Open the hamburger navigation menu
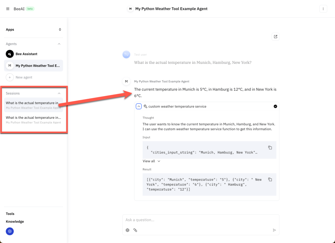This screenshot has height=243, width=335. (x=8, y=9)
